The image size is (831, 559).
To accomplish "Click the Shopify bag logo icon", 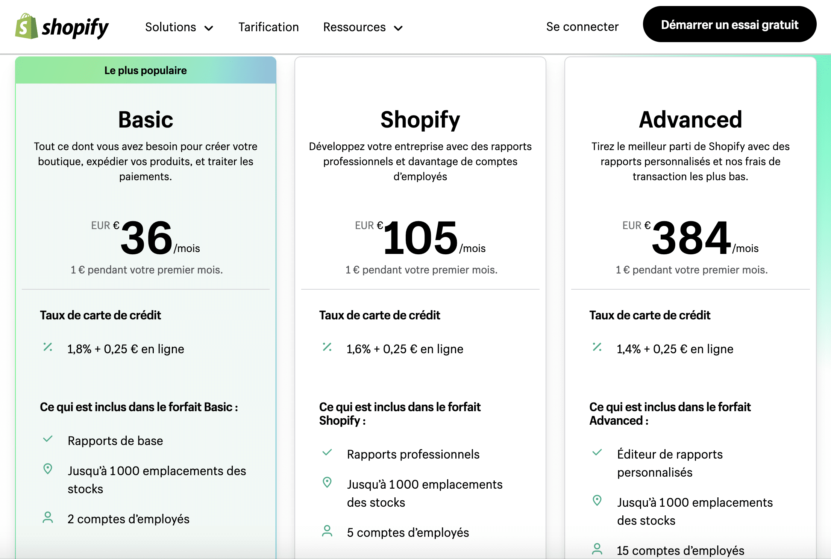I will click(26, 26).
